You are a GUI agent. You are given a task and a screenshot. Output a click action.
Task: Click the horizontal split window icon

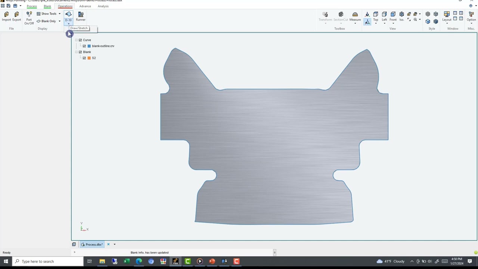(455, 13)
